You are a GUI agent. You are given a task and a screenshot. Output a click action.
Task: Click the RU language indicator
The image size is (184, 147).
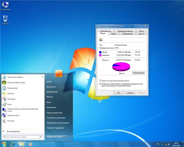click(x=158, y=144)
